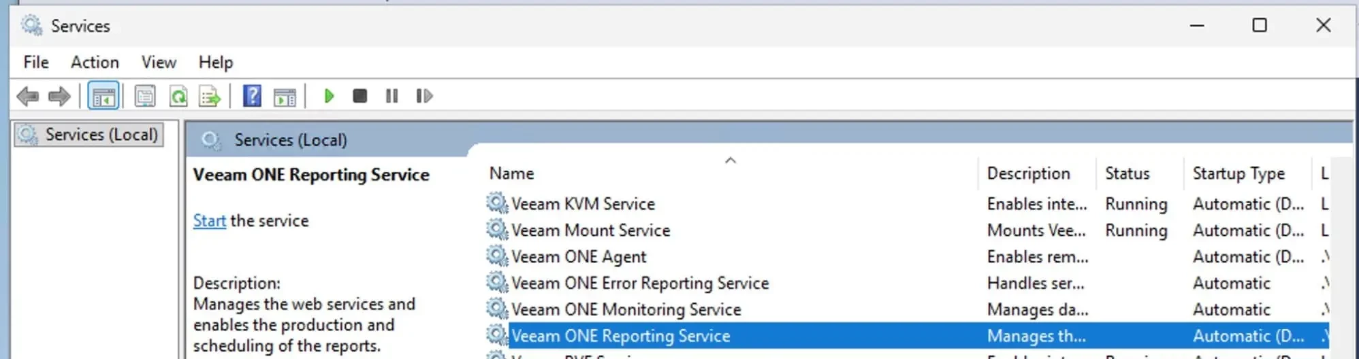Screen dimensions: 1359x359
Task: Click 'Enables rem...' description cell
Action: [x=1038, y=256]
